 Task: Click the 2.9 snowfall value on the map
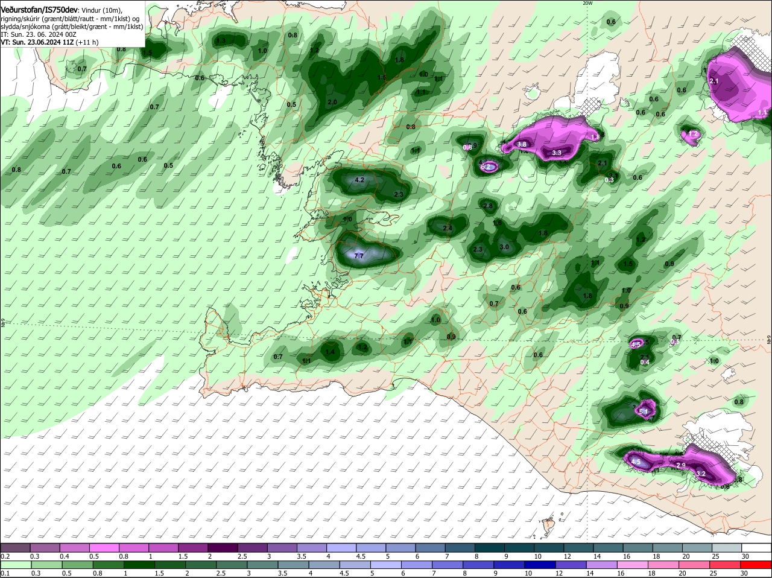coord(681,465)
